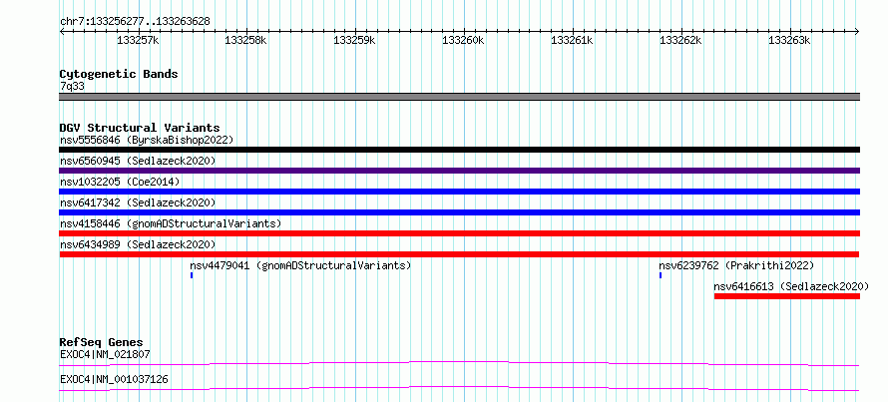Open the nsv5556846 (ByrskaBishop2022) variant label
This screenshot has width=888, height=402.
pos(147,140)
